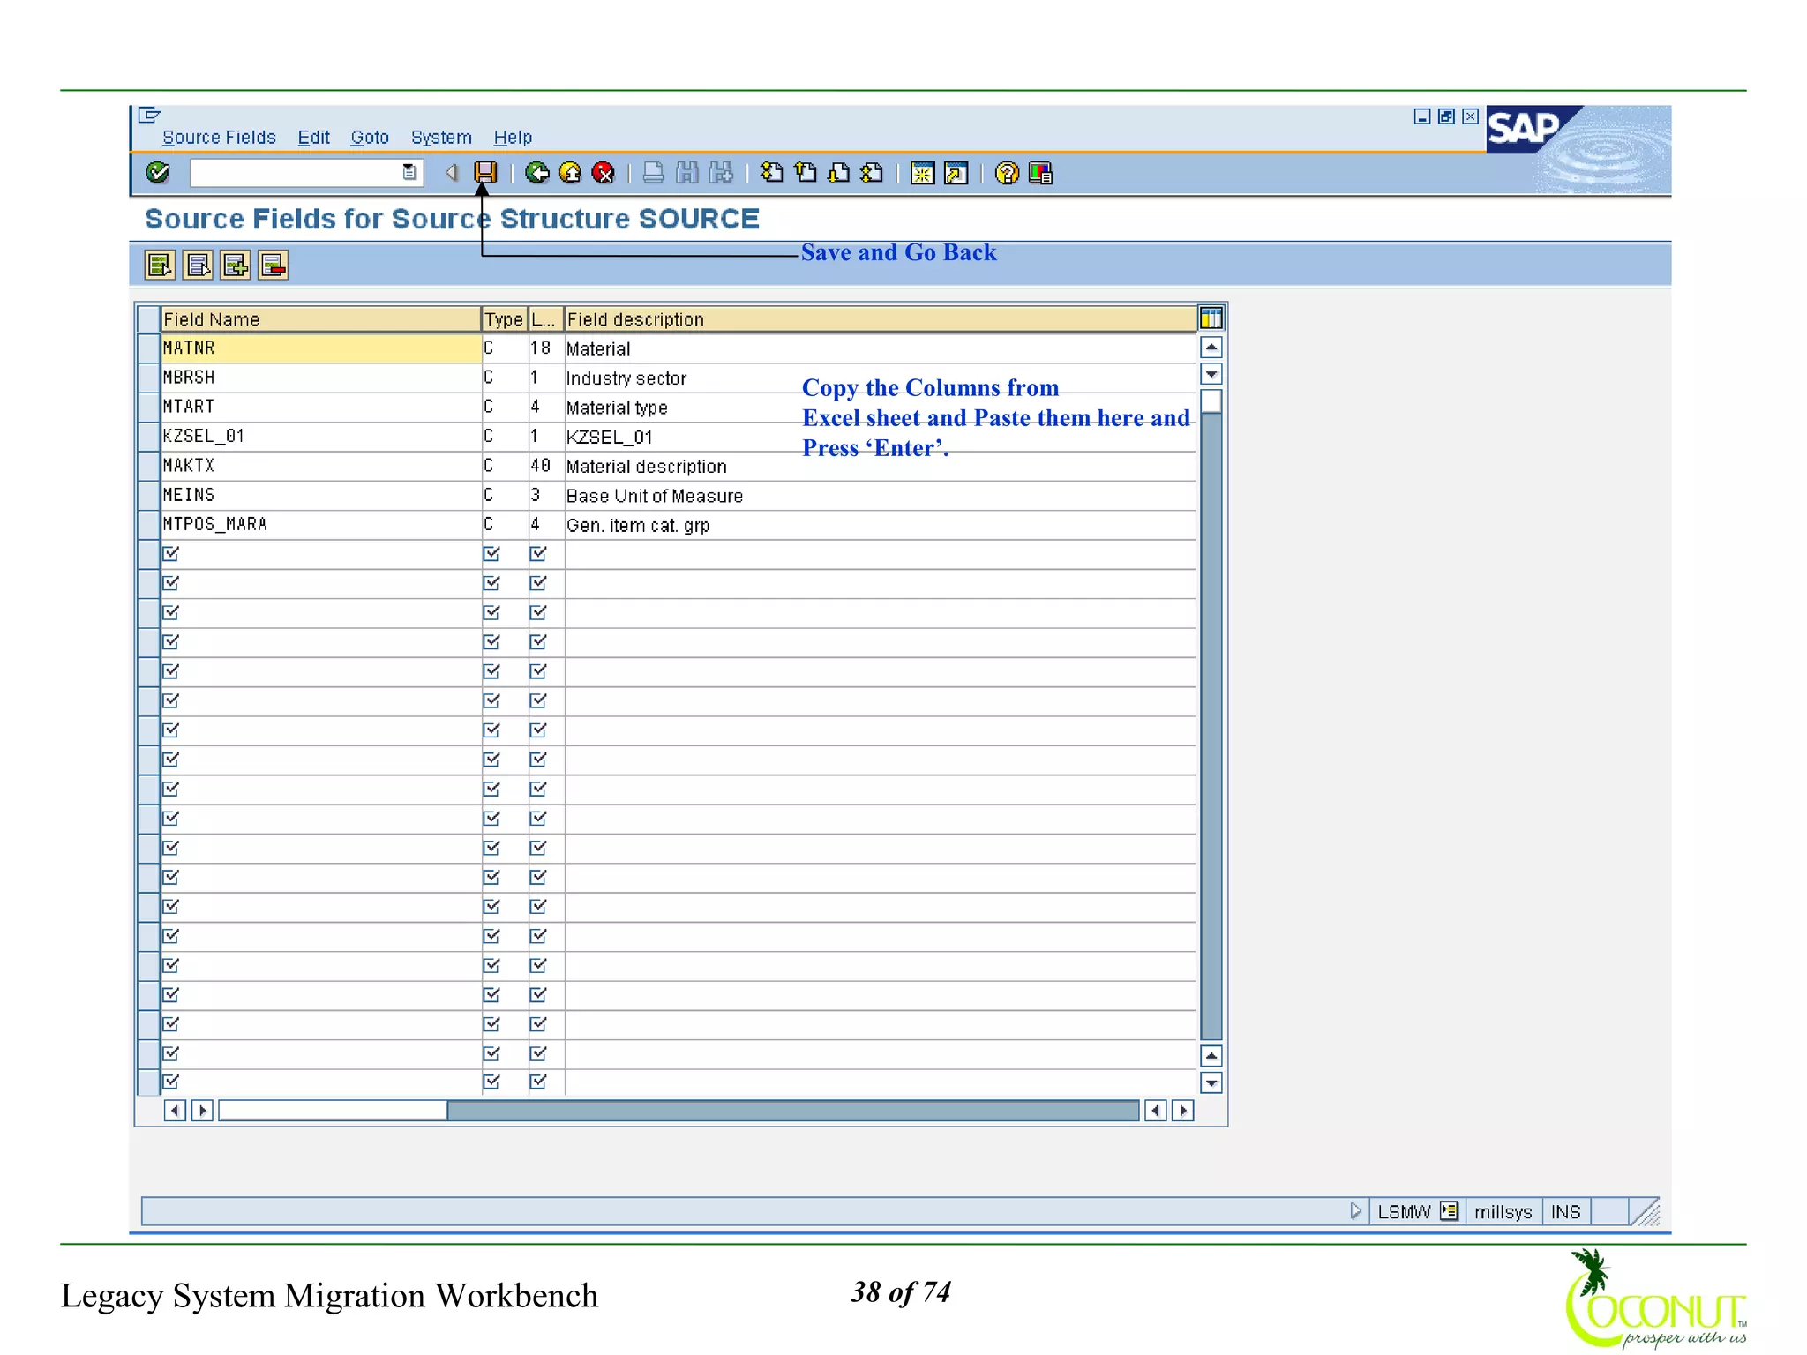Click the status bar system info icon next to LSMW
Image resolution: width=1807 pixels, height=1355 pixels.
[x=1449, y=1211]
